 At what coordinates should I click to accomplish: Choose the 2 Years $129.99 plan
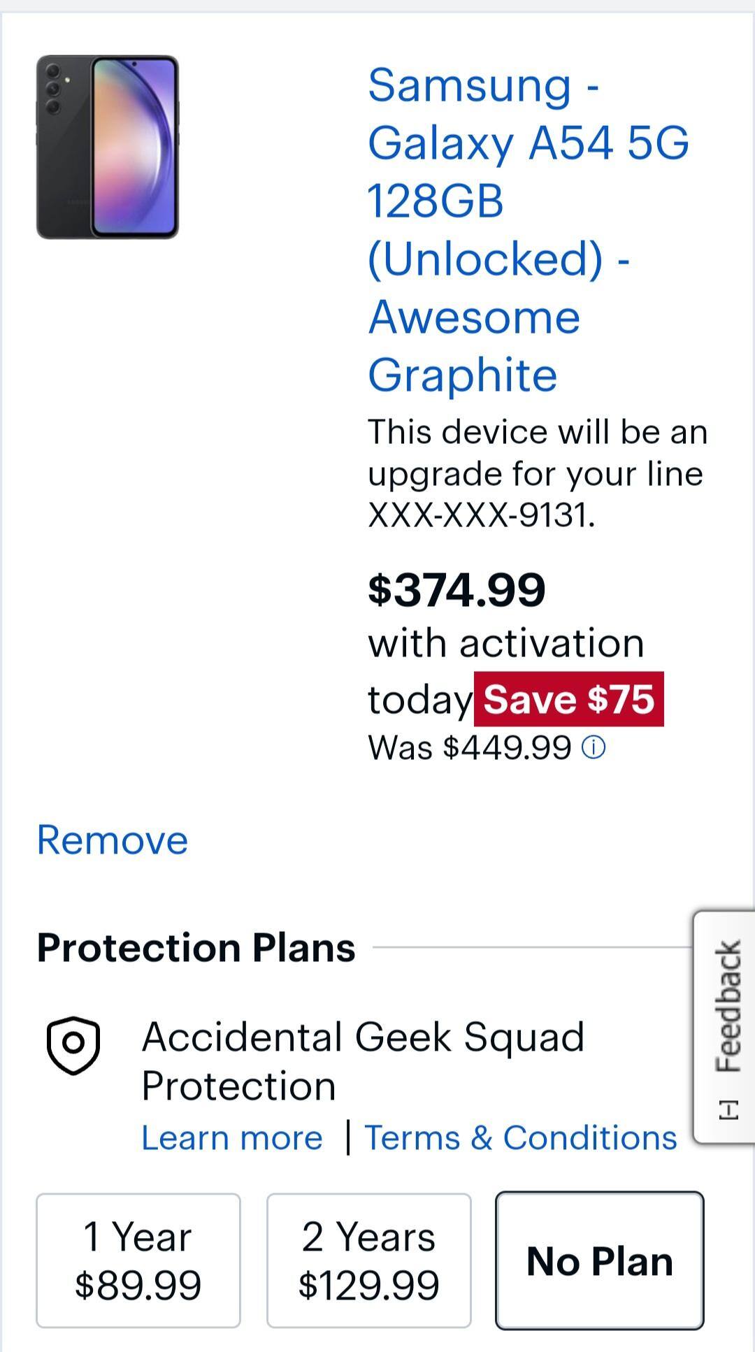coord(368,1260)
